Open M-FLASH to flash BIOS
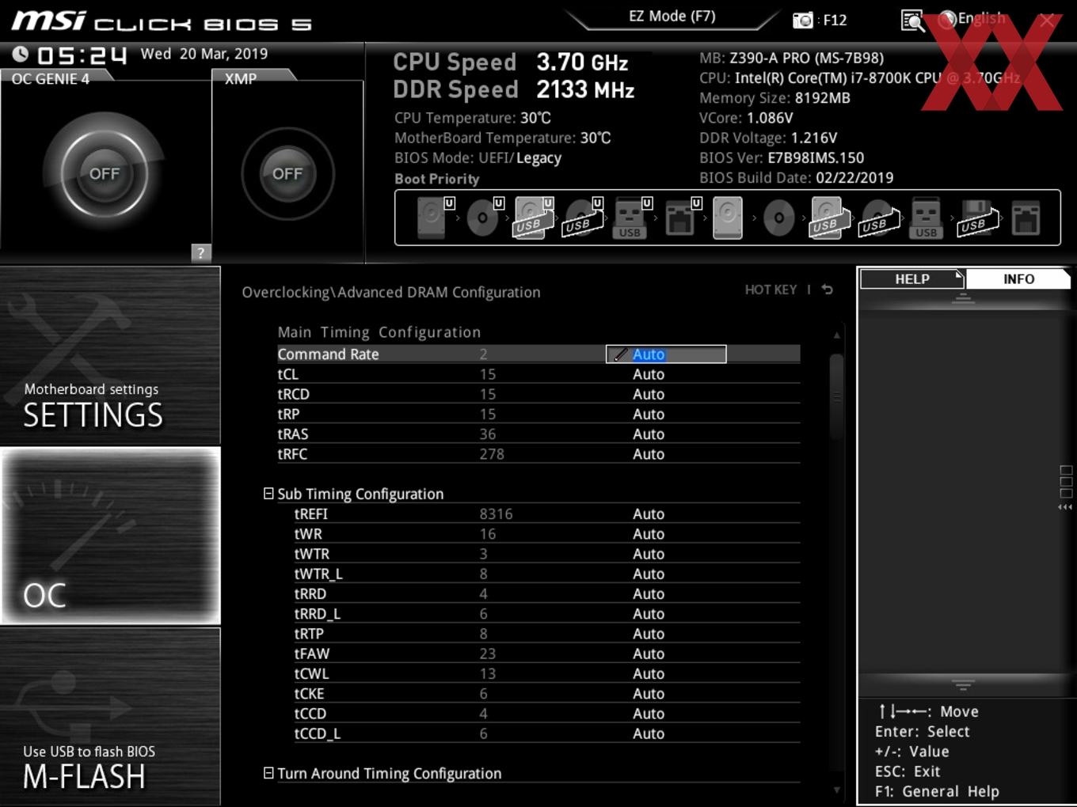Screen dimensions: 1077x807 110,717
